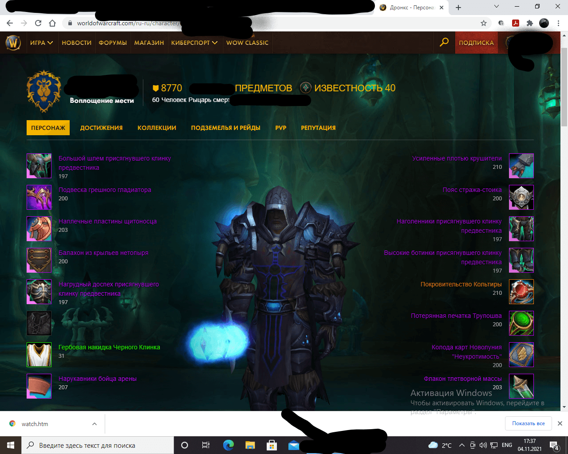The image size is (568, 454).
Task: Open the Black Blade tabard icon
Action: pyautogui.click(x=39, y=355)
